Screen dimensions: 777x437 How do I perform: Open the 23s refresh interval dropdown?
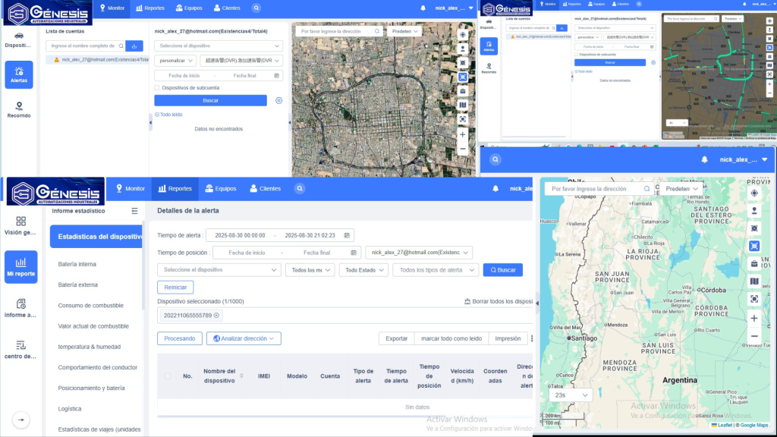(x=571, y=395)
